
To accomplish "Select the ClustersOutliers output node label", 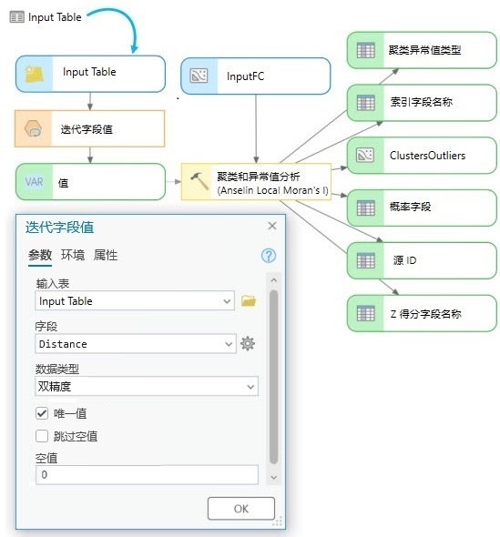I will click(x=427, y=156).
